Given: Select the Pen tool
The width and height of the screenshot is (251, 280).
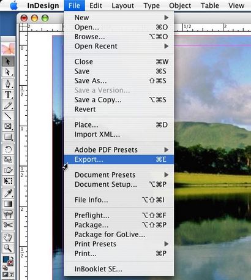Looking at the screenshot, I should pyautogui.click(x=8, y=84).
